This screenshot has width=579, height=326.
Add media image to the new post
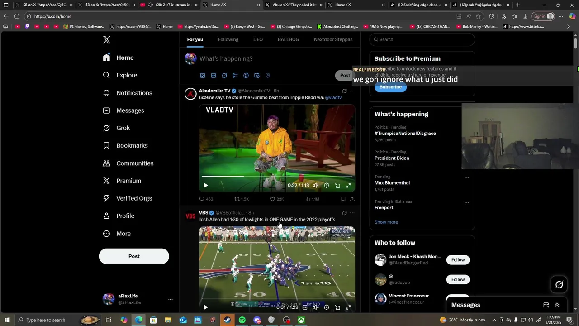[203, 76]
